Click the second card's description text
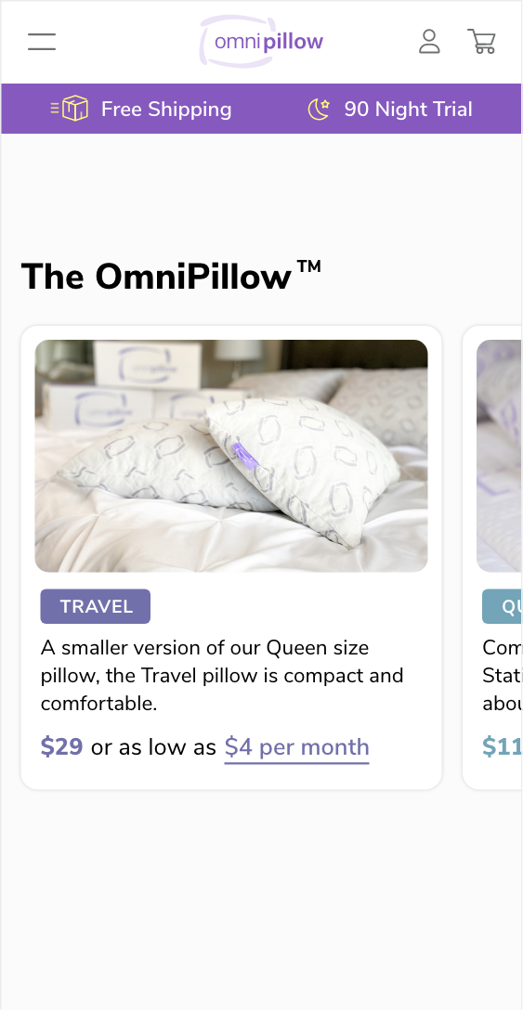523x1010 pixels. click(502, 676)
